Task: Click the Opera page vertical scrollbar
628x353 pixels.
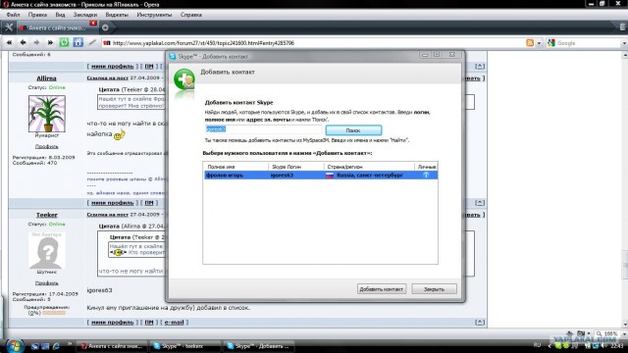Action: 625,188
